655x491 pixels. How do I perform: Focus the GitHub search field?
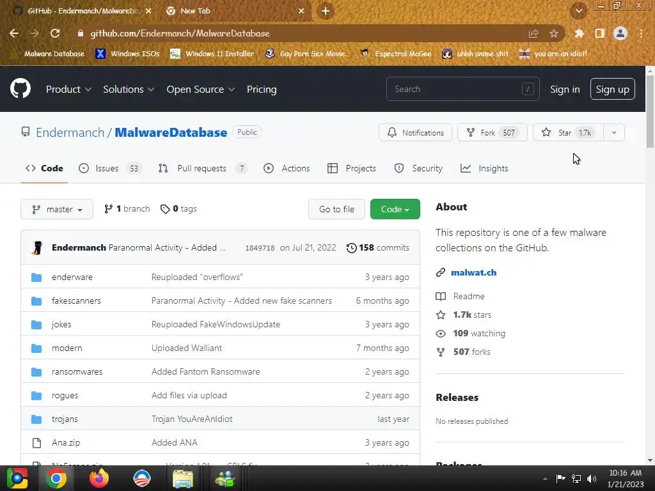click(x=463, y=89)
